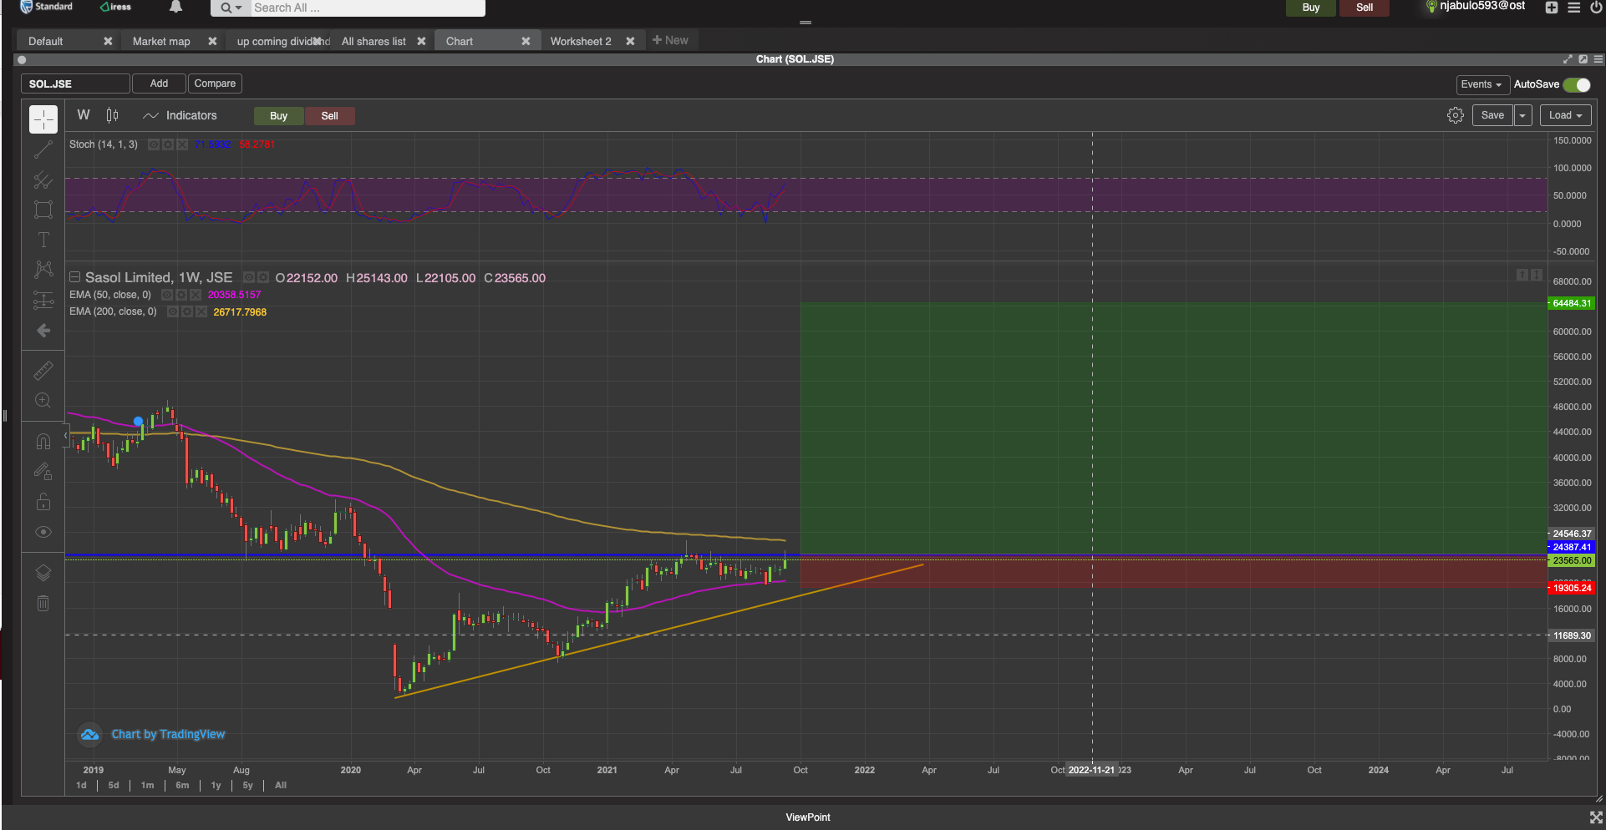
Task: Toggle visibility of EMA 50 indicator
Action: click(167, 295)
